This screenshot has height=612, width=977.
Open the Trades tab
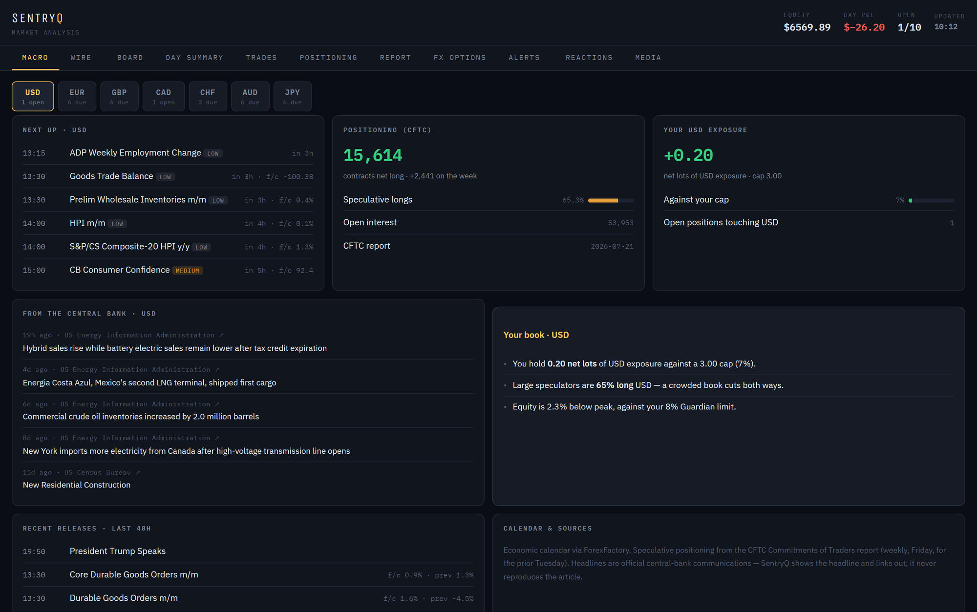coord(261,58)
